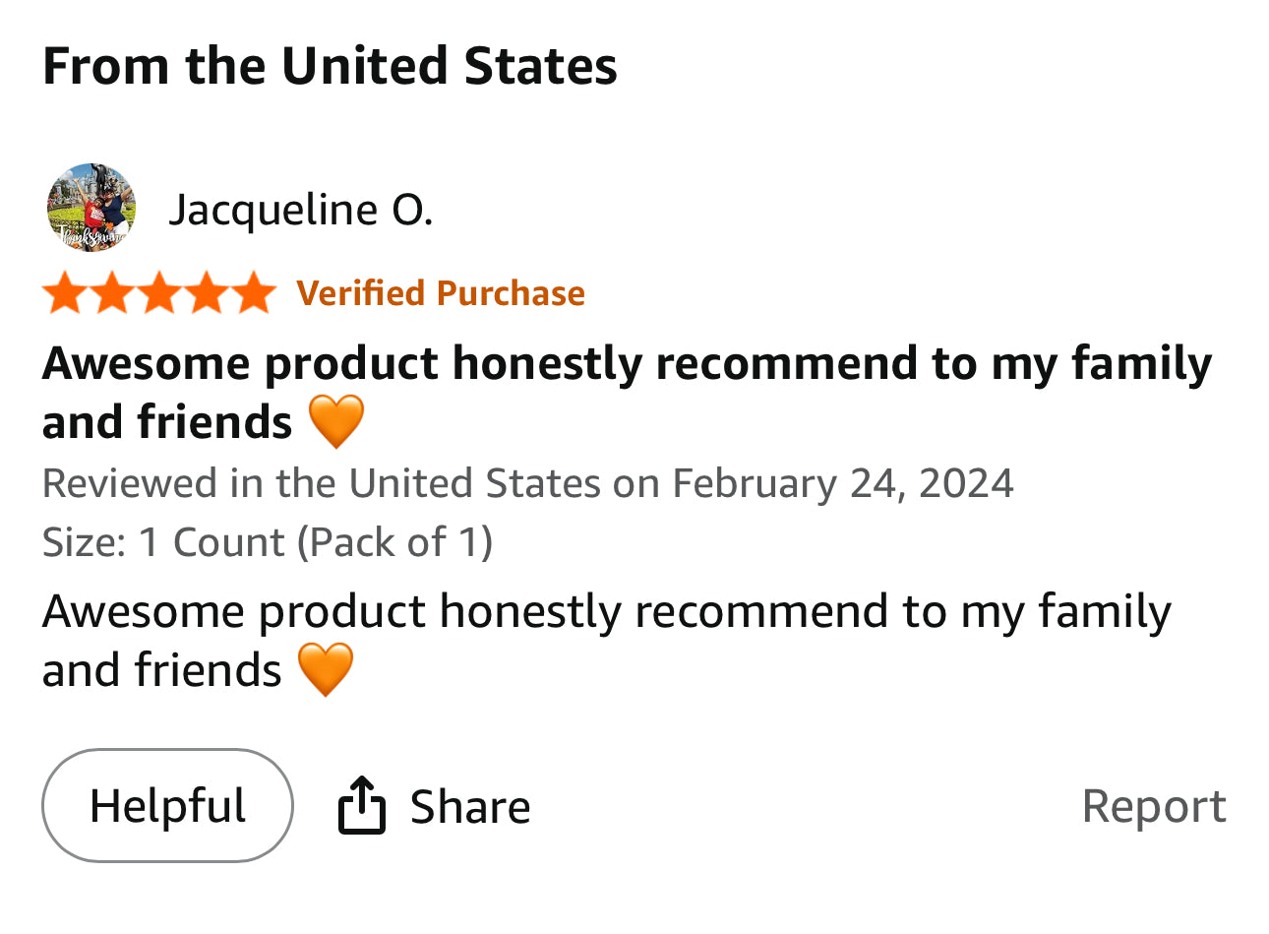Open the bold review title text
Viewport: 1269px width, 934px height.
tap(626, 363)
